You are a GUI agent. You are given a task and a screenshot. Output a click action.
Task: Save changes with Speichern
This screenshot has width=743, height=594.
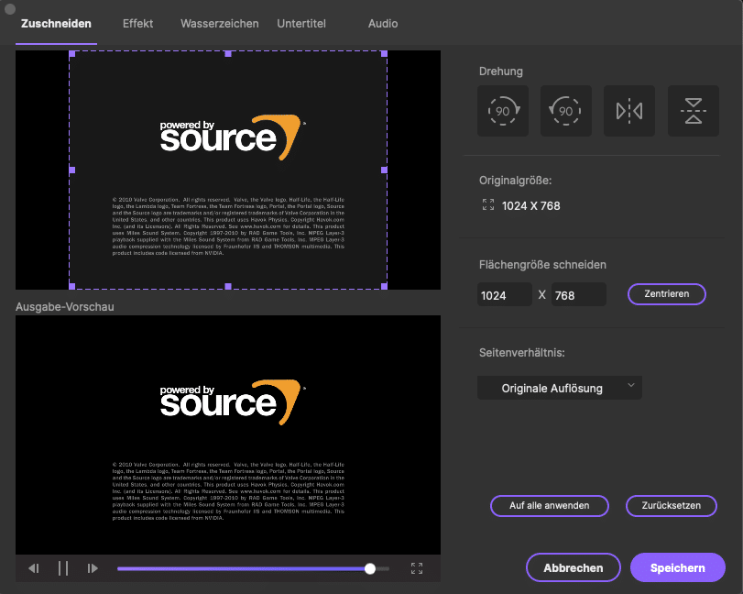pyautogui.click(x=677, y=567)
